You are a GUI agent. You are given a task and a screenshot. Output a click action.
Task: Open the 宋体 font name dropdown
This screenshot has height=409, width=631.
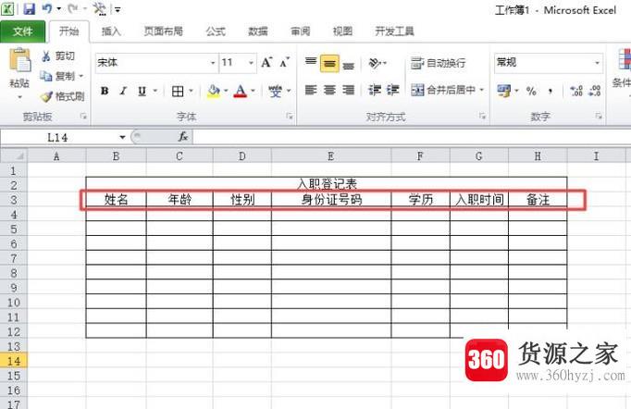[x=213, y=63]
